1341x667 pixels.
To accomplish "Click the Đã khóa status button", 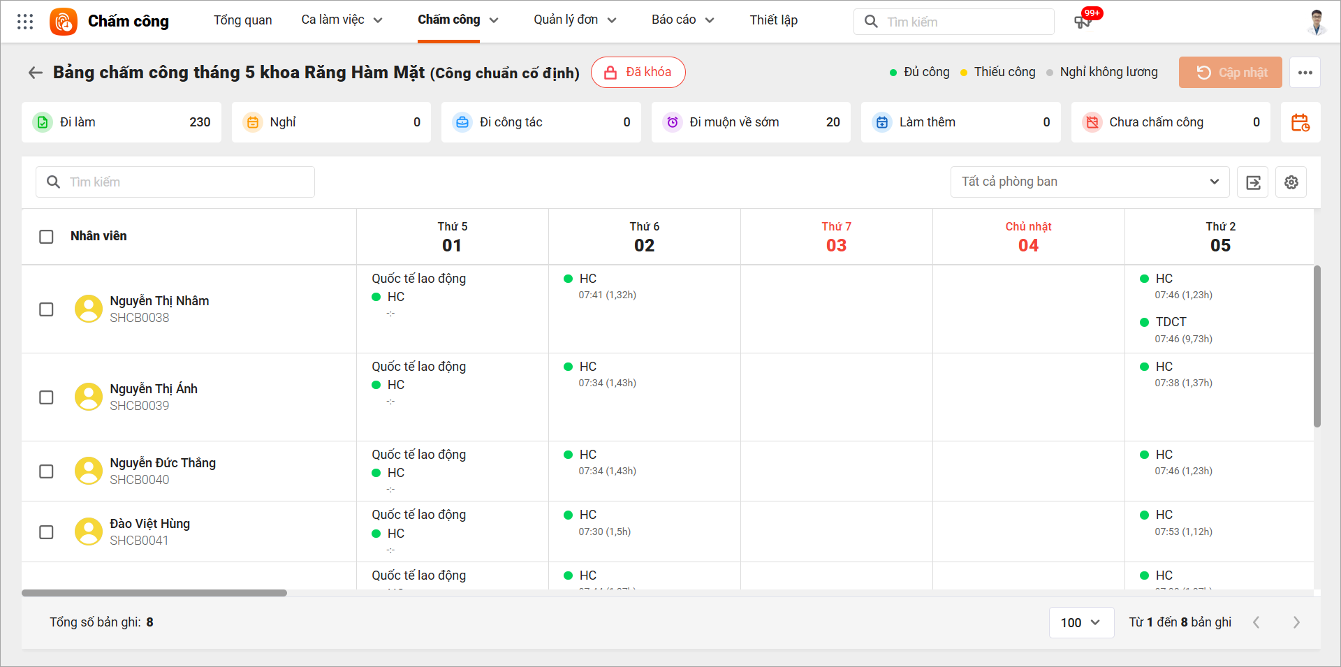I will pyautogui.click(x=638, y=73).
